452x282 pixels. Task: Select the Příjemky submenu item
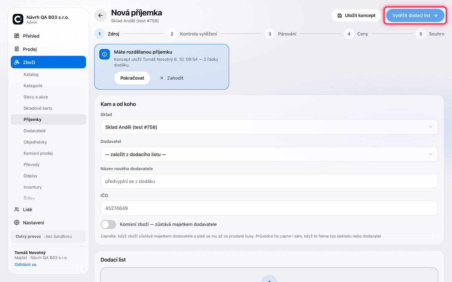tap(48, 119)
